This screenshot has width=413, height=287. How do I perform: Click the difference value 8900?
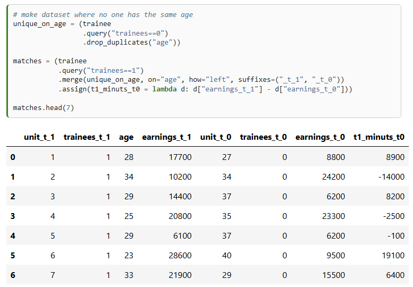(x=395, y=157)
